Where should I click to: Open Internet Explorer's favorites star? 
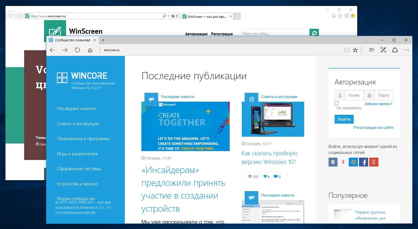[340, 16]
